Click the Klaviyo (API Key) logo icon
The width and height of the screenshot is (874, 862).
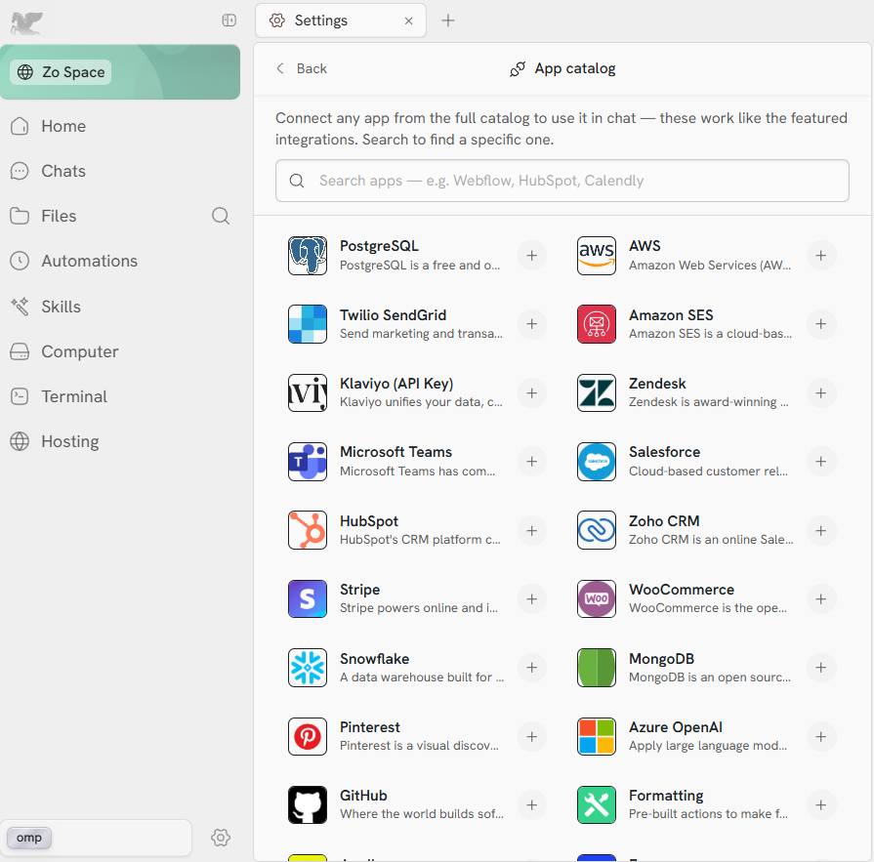pos(308,392)
